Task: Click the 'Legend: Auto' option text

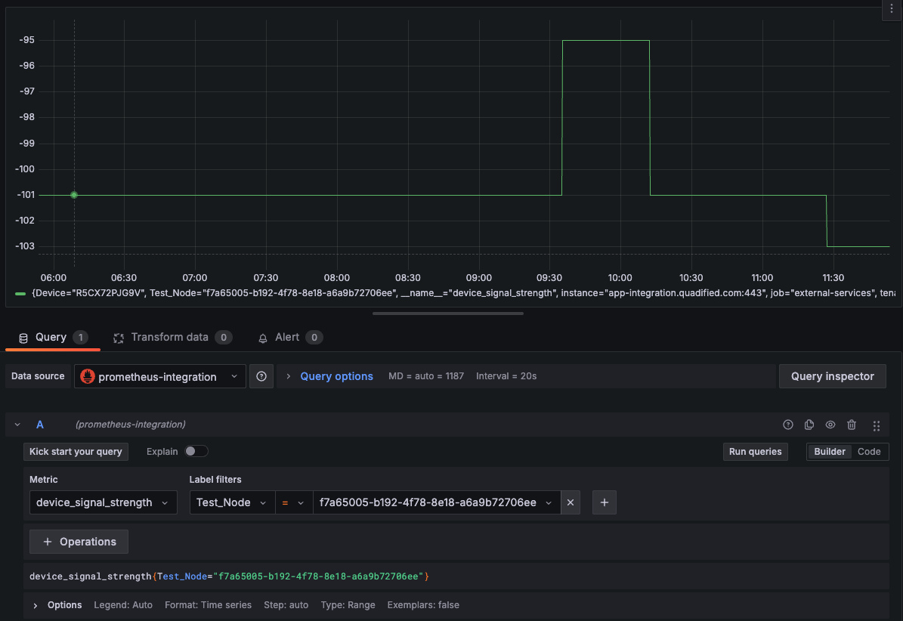Action: pyautogui.click(x=123, y=605)
